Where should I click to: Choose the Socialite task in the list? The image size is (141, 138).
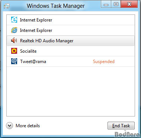(x=71, y=51)
